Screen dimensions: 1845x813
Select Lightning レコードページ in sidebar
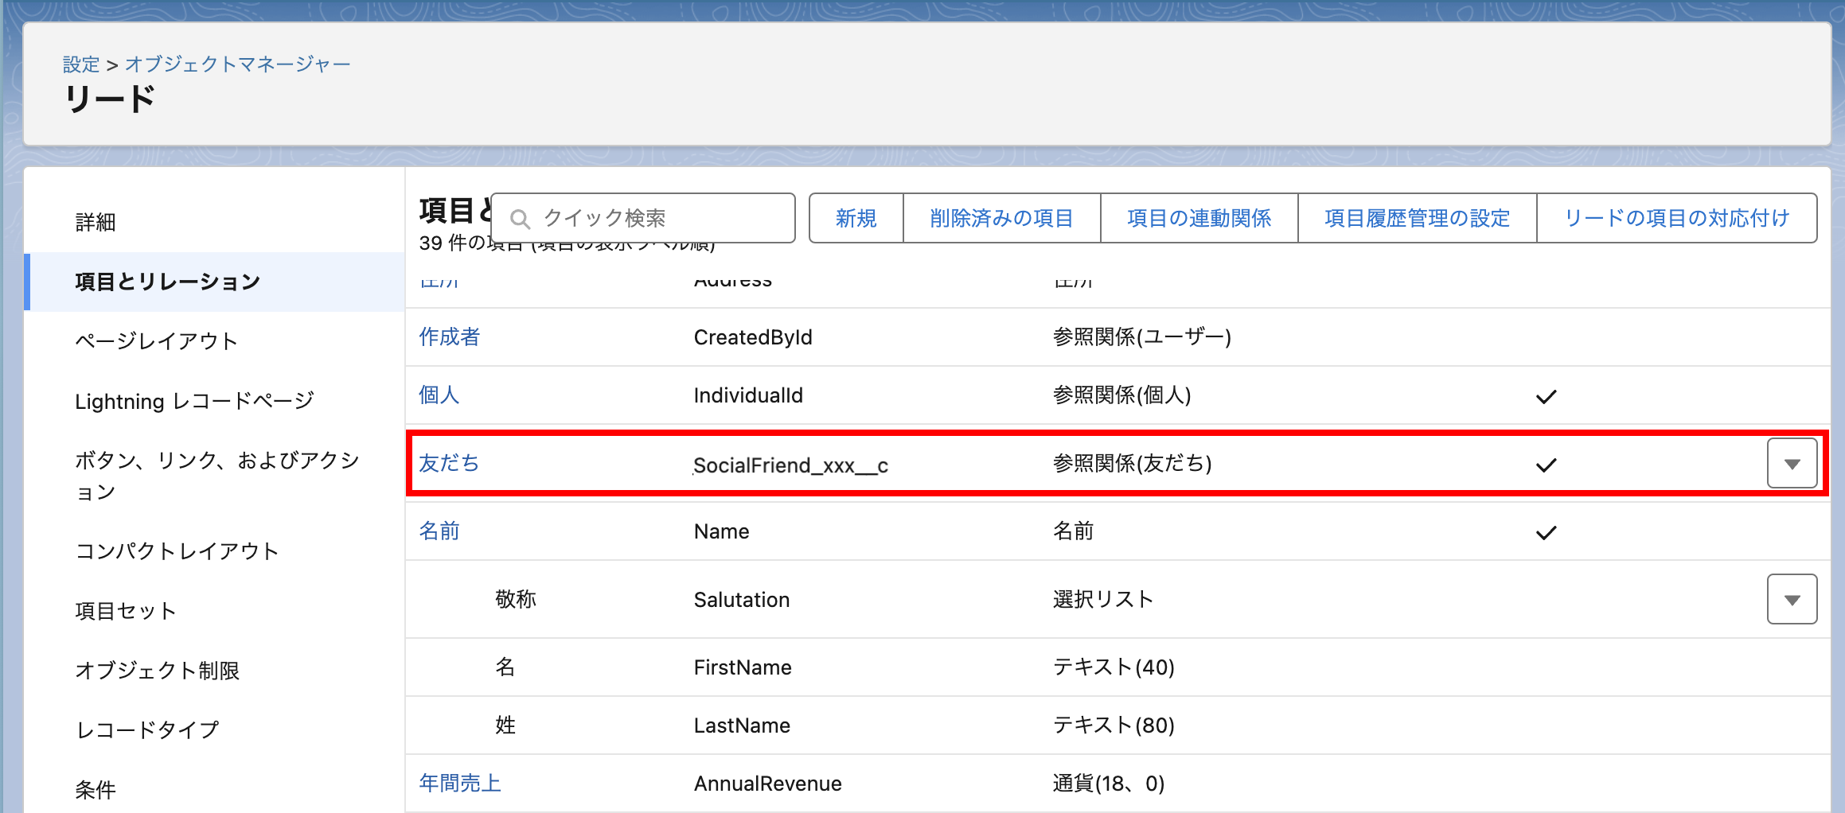coord(195,401)
